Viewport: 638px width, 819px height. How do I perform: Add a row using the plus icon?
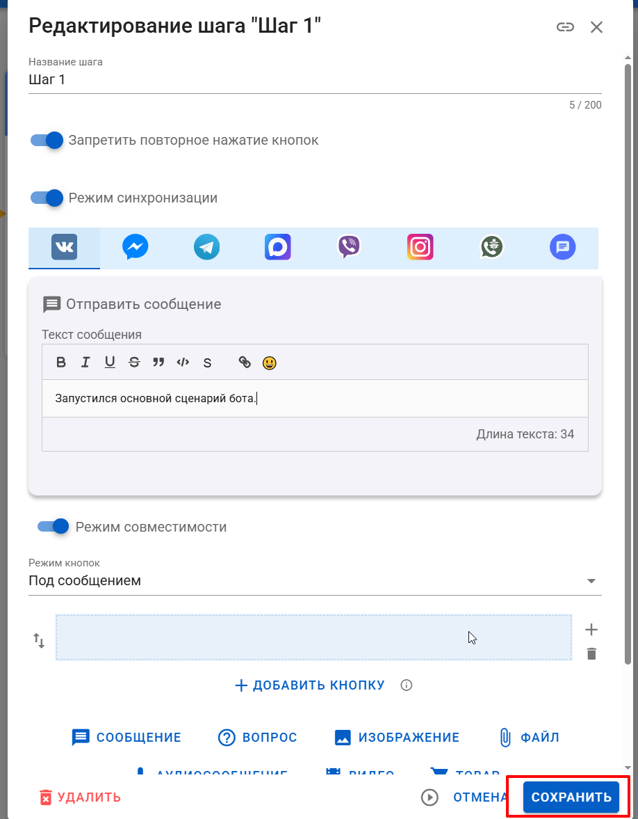coord(591,630)
